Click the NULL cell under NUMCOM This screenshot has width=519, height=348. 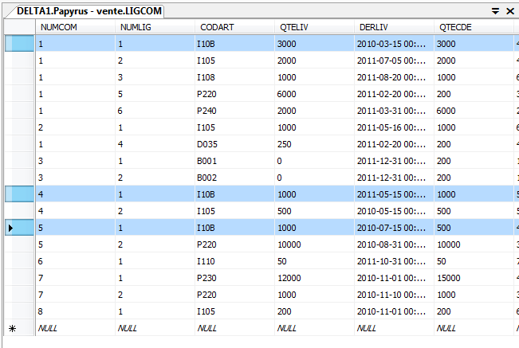(75, 327)
